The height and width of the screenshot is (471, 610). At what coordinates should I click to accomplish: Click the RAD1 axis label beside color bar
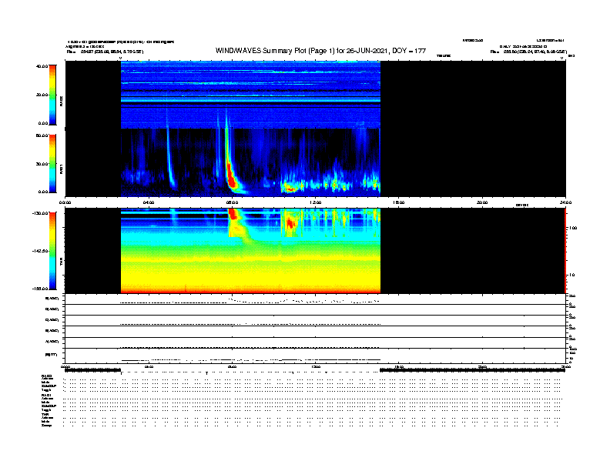point(61,169)
